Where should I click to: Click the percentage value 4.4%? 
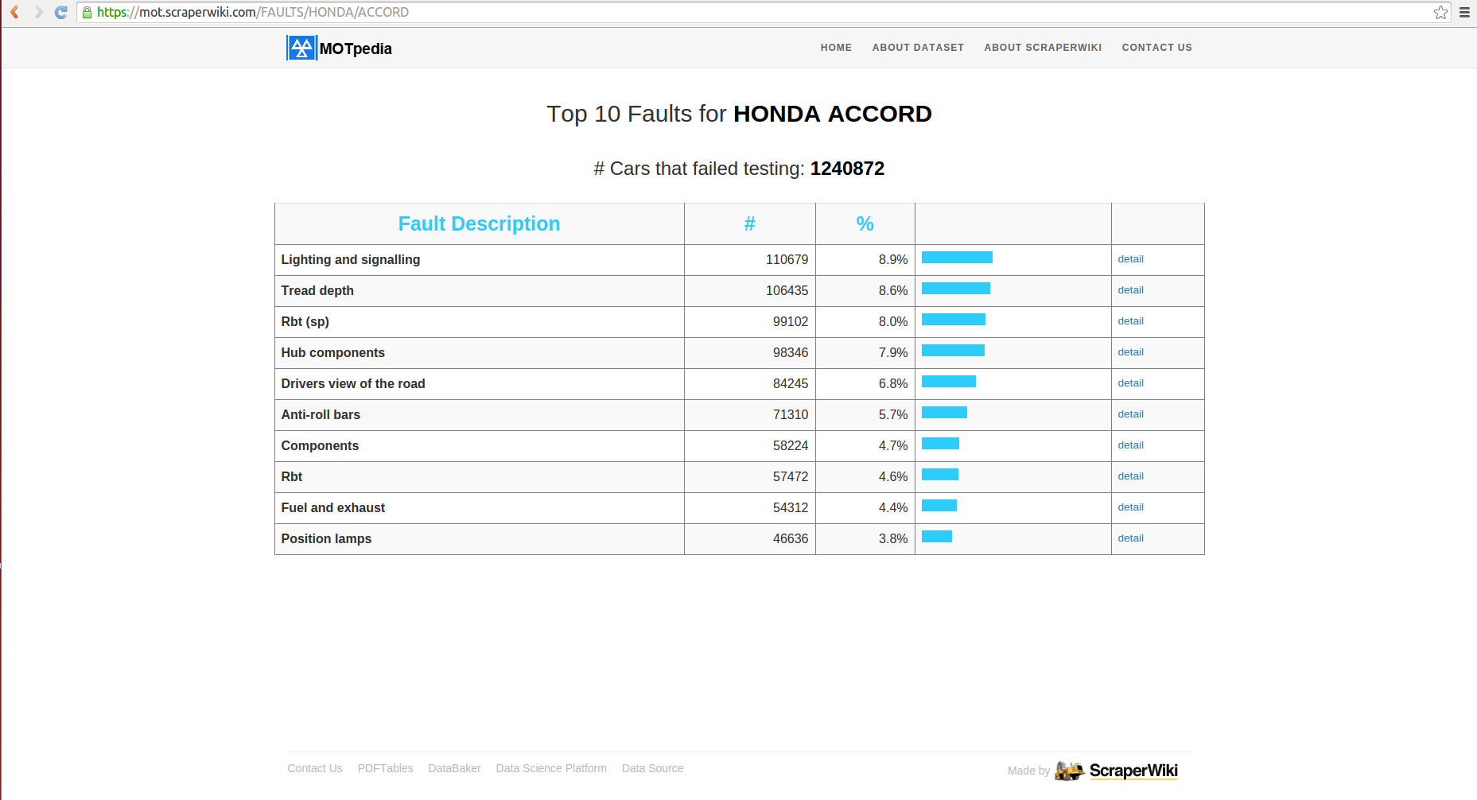tap(893, 507)
